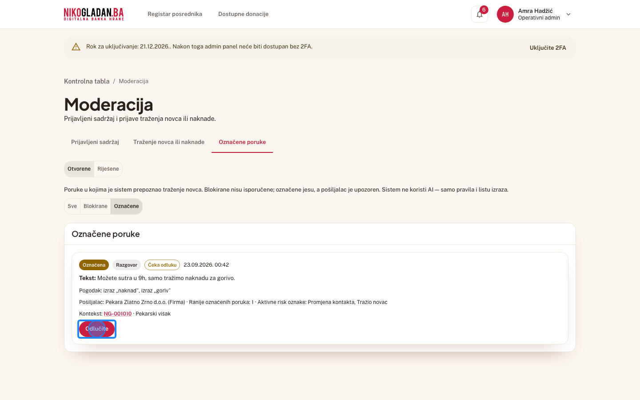Image resolution: width=640 pixels, height=400 pixels.
Task: Click the Označena status badge
Action: [94, 265]
